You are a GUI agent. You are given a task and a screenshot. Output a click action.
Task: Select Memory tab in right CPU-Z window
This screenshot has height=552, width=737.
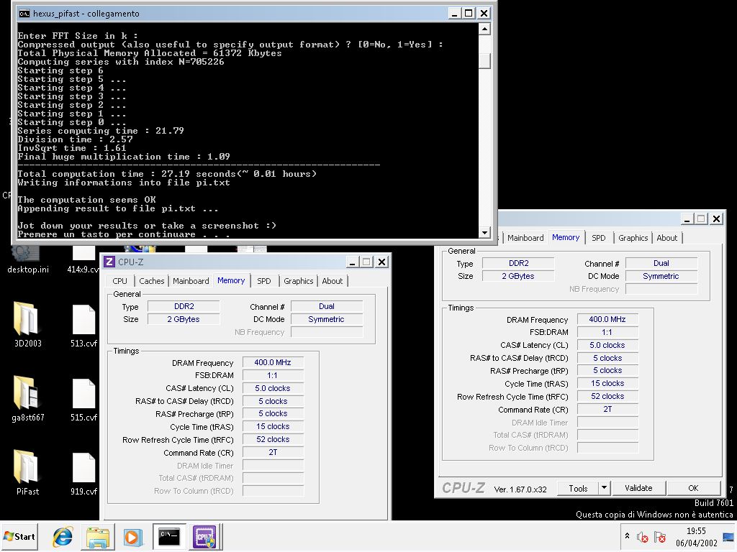click(x=566, y=237)
